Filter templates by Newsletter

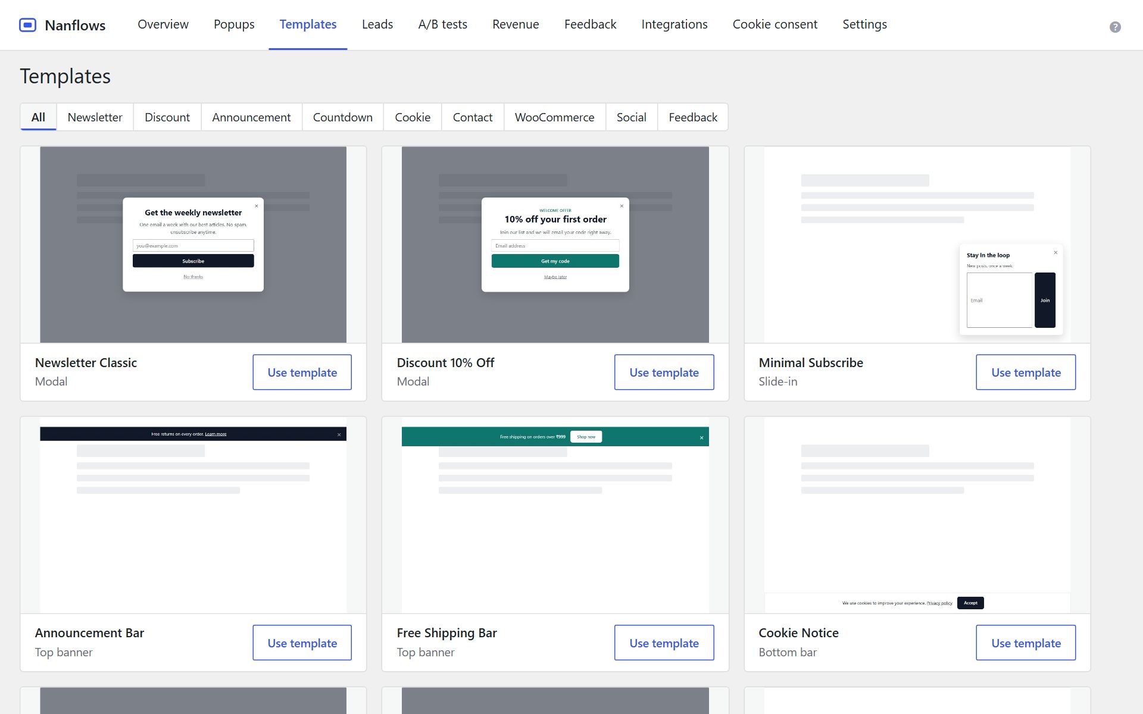click(x=95, y=117)
